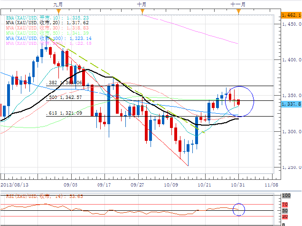Select the MVA 50 indicator label
Image resolution: width=302 pixels, height=226 pixels.
pos(47,33)
